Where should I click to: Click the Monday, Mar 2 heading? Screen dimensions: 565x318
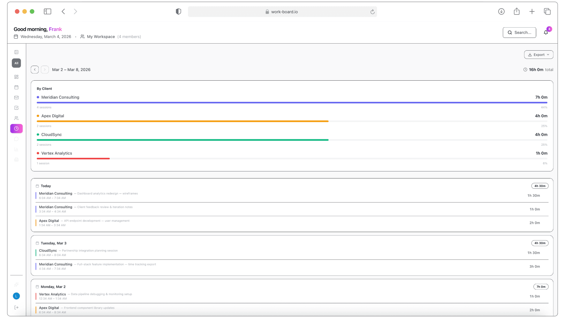53,287
